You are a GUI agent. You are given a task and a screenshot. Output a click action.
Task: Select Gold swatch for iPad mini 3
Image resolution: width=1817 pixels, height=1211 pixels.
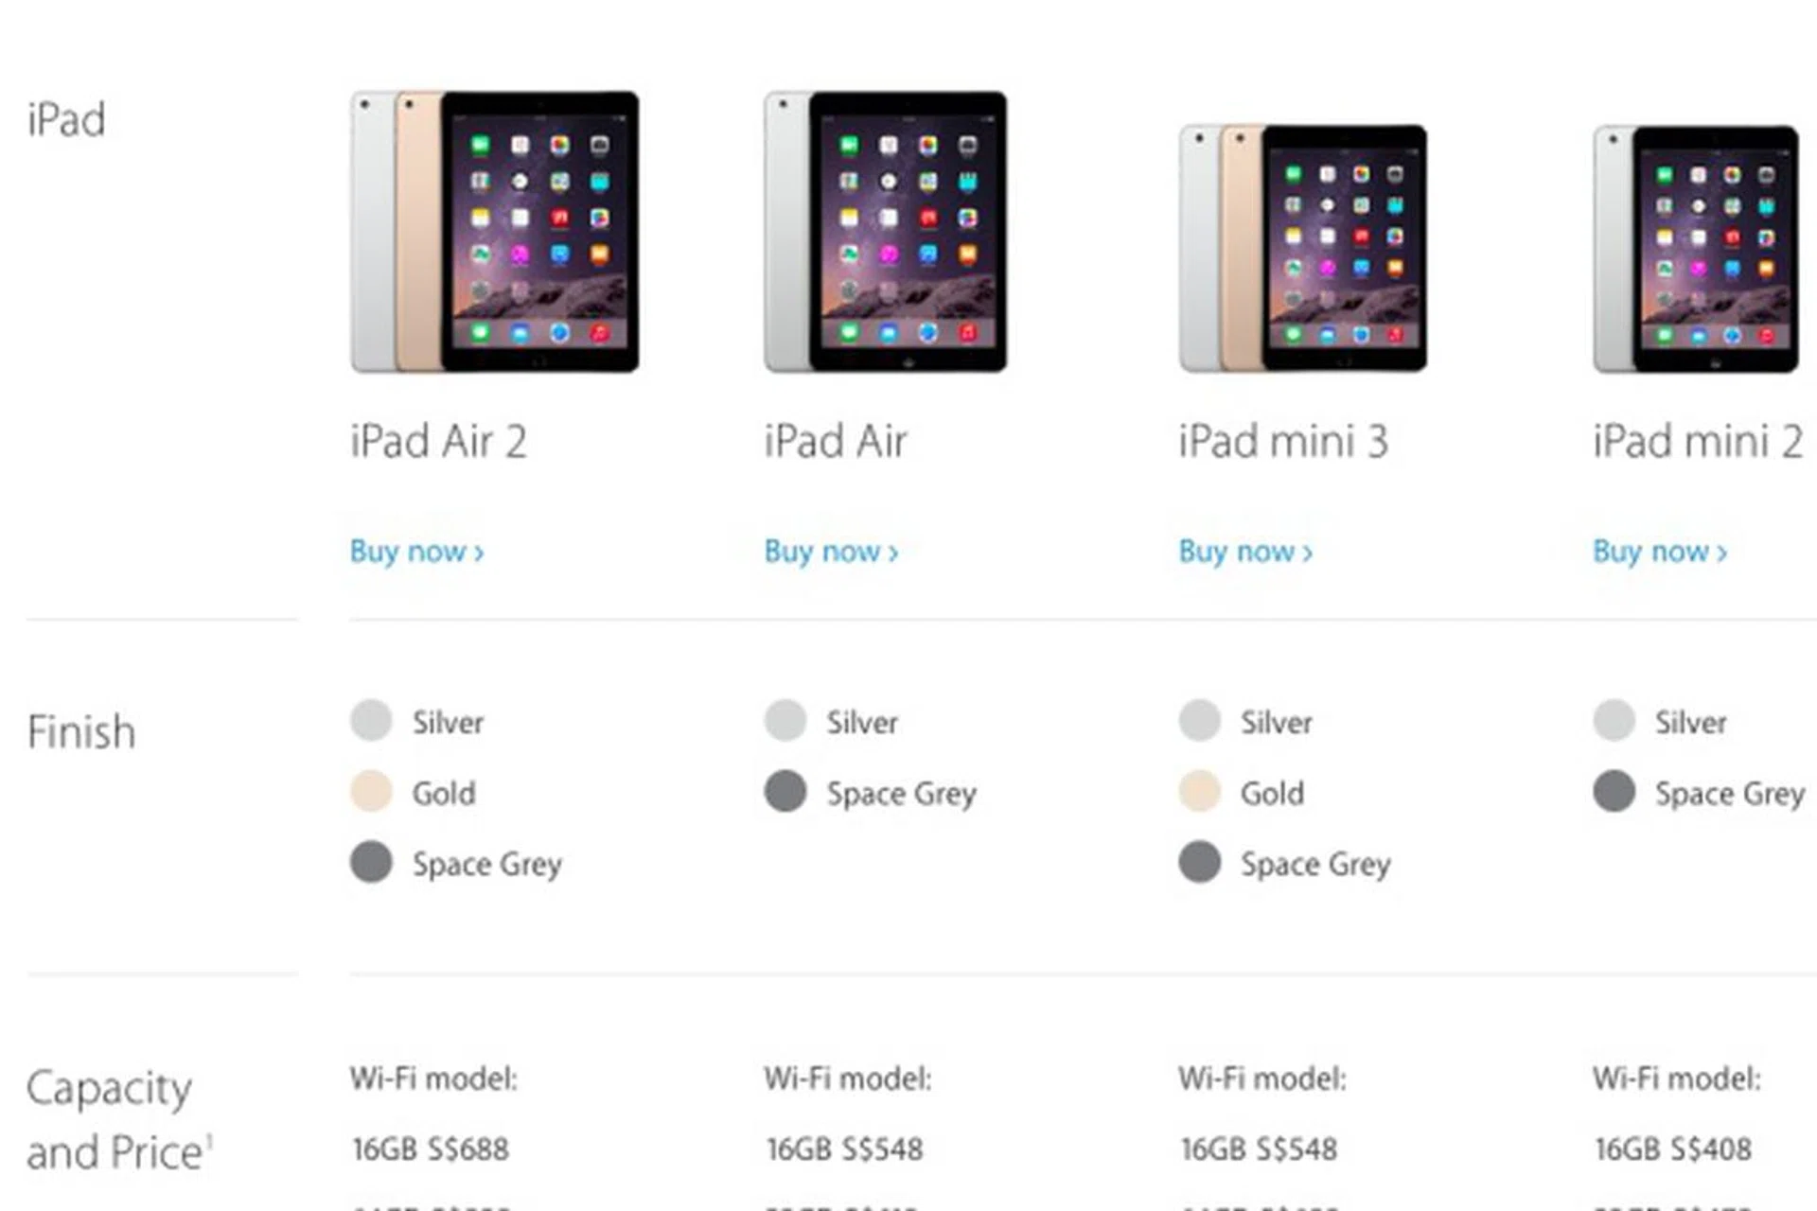pos(1200,791)
